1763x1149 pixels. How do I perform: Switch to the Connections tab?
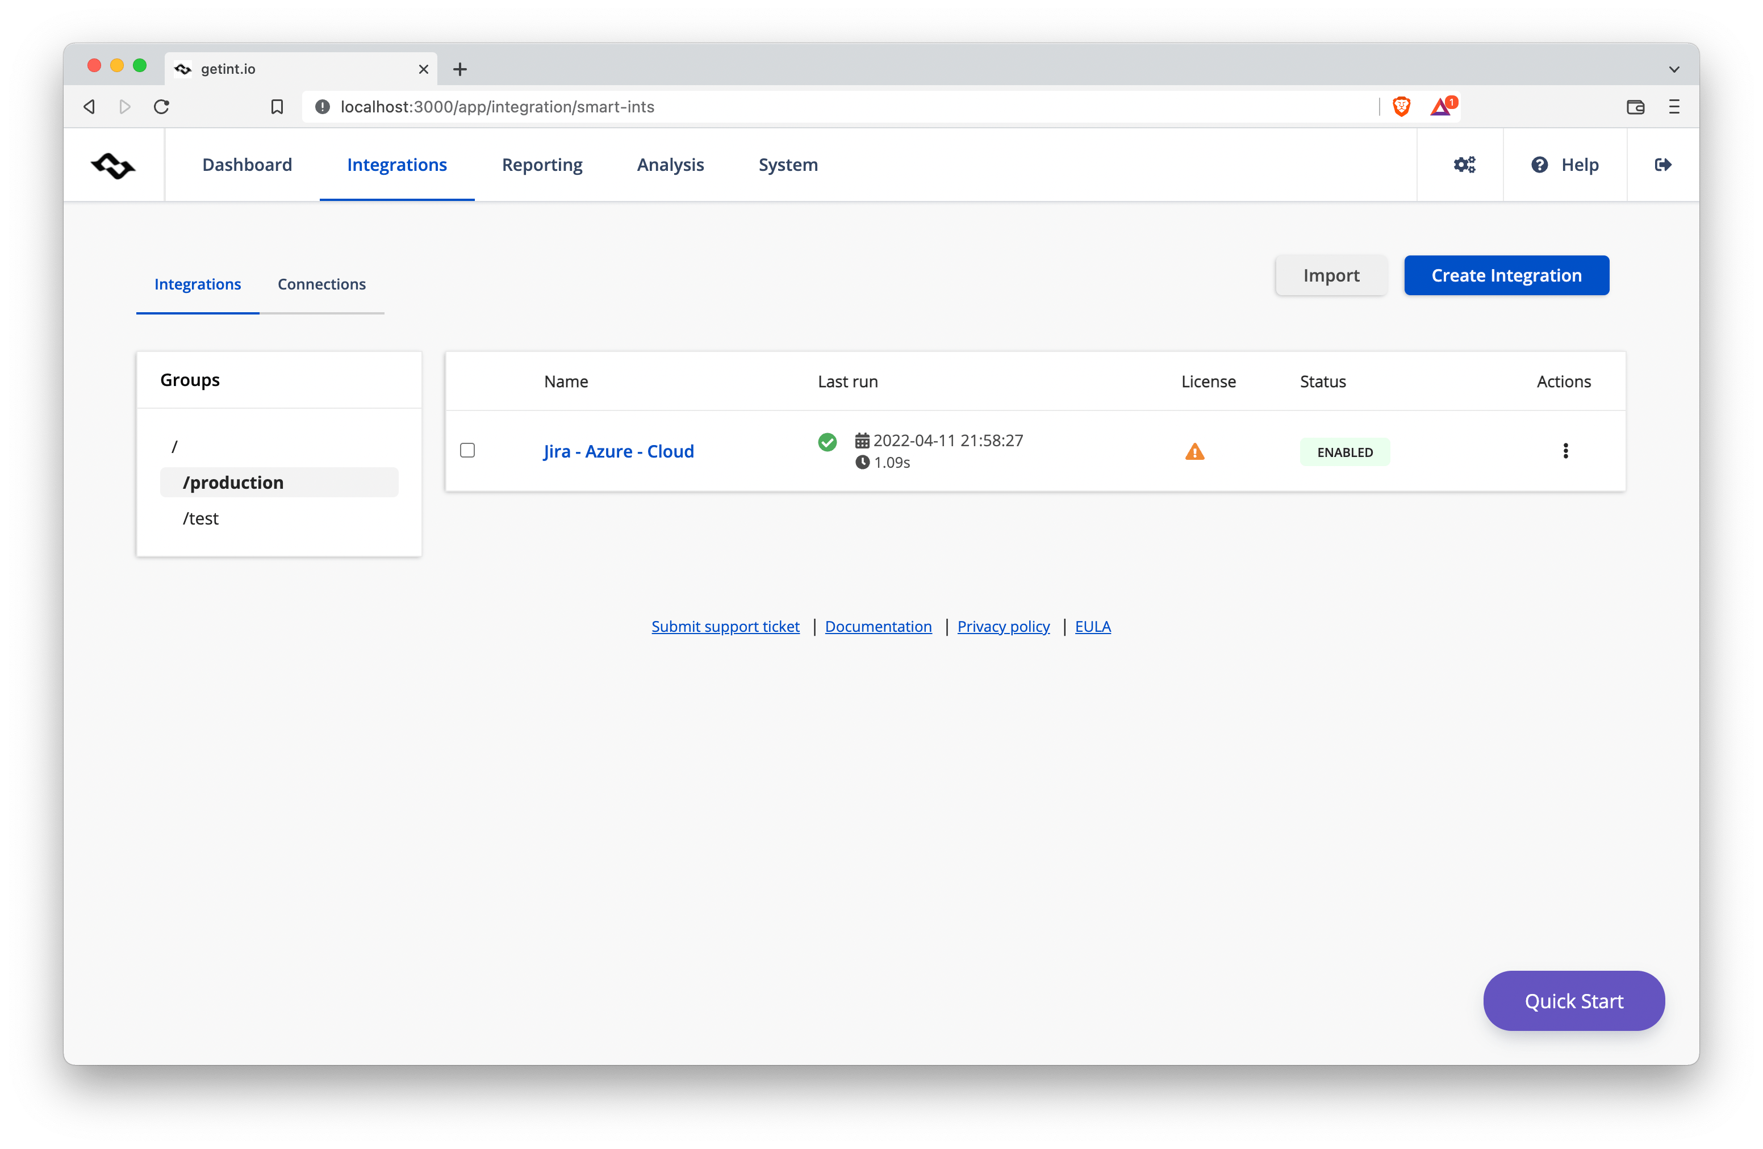pyautogui.click(x=321, y=284)
